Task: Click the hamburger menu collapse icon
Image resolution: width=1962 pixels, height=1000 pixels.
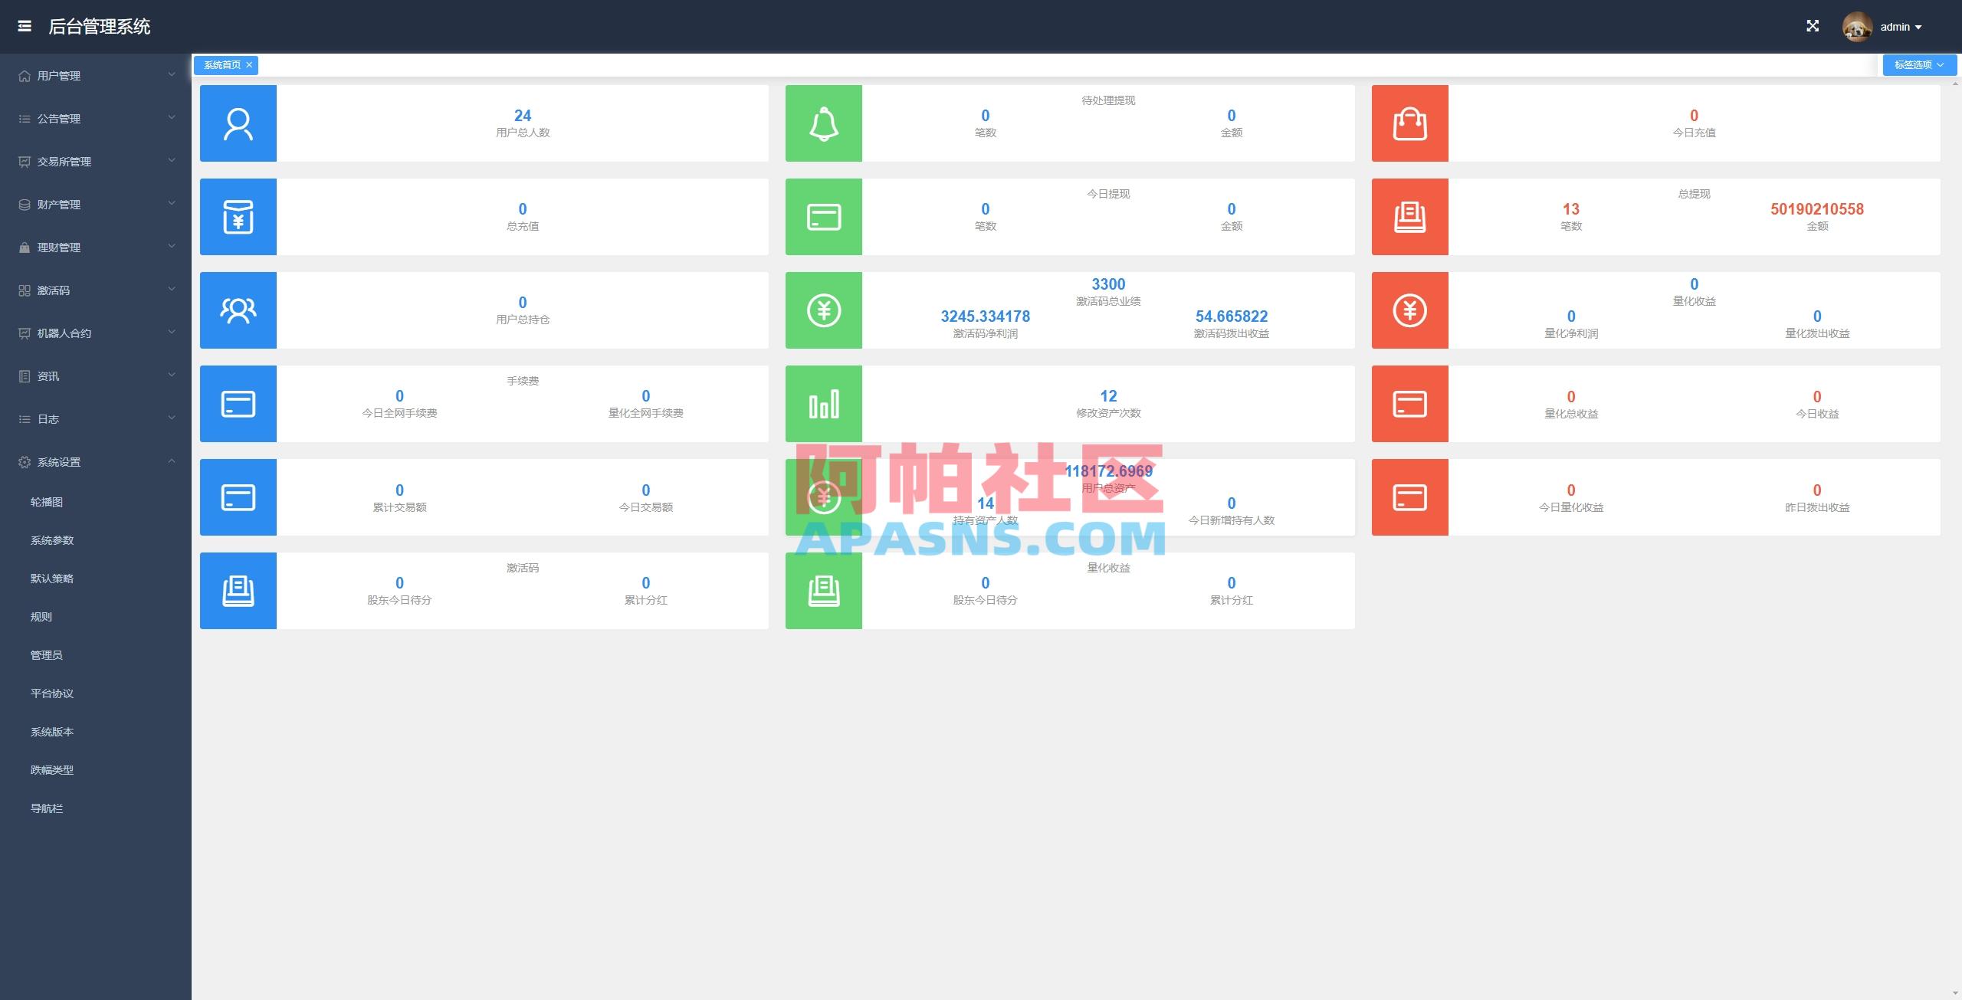Action: point(25,26)
